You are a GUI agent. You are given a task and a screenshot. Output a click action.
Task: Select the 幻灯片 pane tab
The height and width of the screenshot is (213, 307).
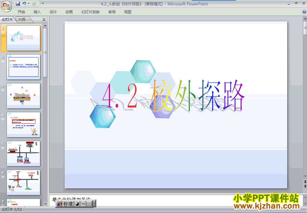pyautogui.click(x=8, y=19)
